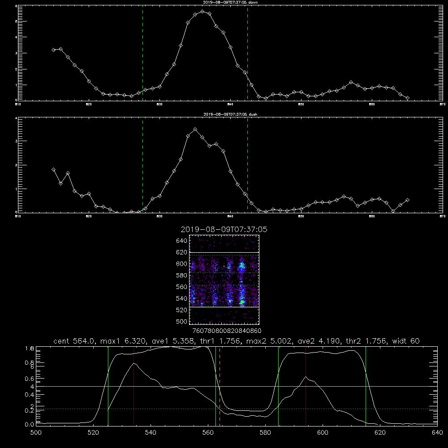Click the heatmap image thumbnail
This screenshot has height=448, width=448.
(x=224, y=280)
